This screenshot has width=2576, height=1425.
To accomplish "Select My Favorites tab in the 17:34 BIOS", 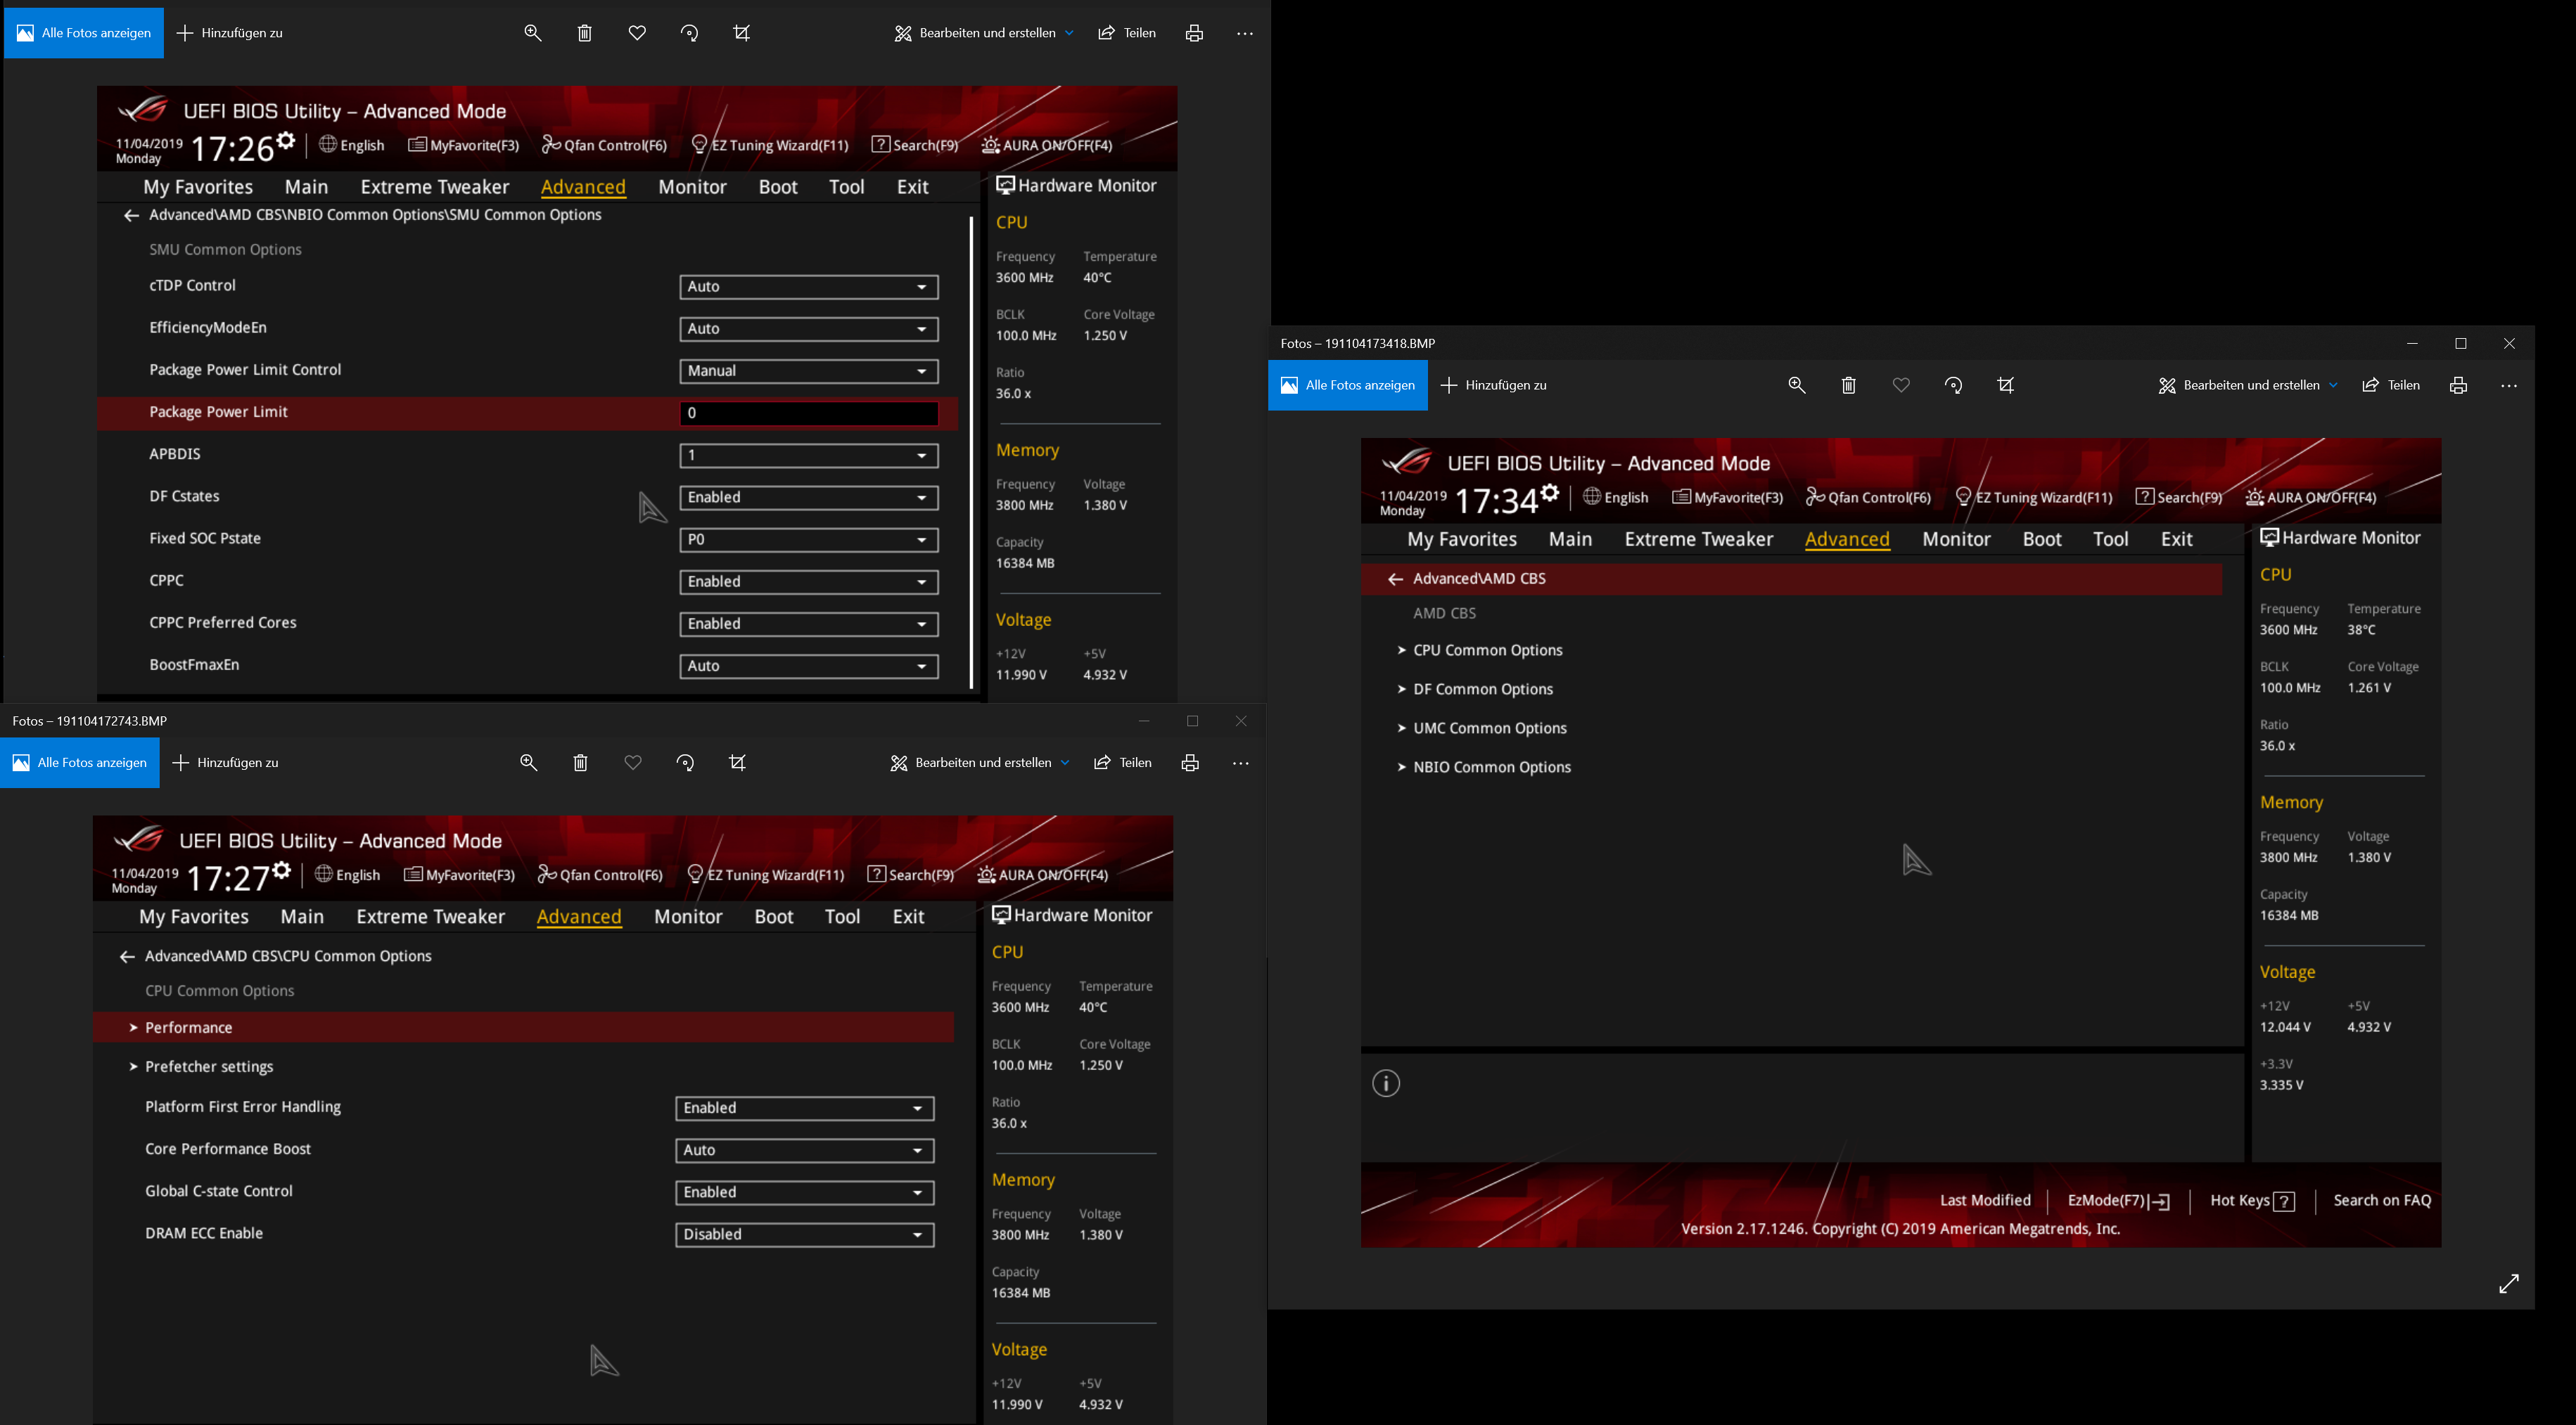I will click(1462, 540).
